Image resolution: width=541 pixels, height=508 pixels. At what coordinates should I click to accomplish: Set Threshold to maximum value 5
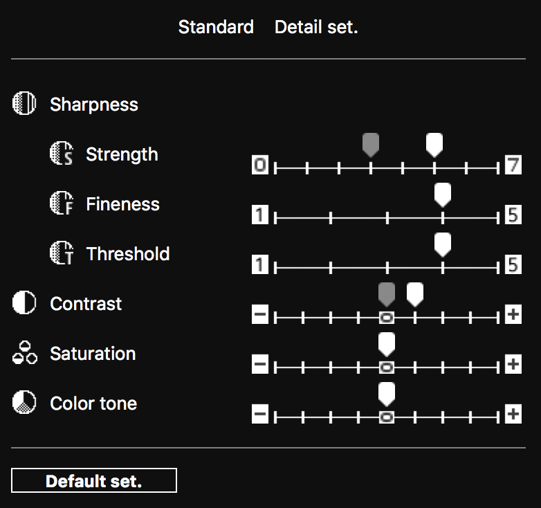pos(513,264)
